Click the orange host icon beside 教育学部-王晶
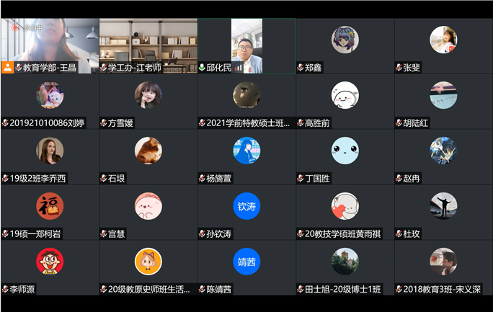Image resolution: width=493 pixels, height=312 pixels. pyautogui.click(x=7, y=68)
